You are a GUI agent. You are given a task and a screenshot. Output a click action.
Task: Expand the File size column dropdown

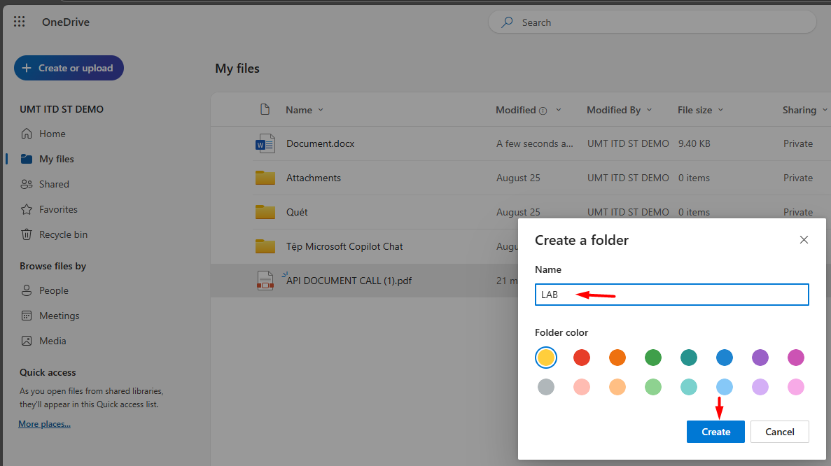point(720,110)
